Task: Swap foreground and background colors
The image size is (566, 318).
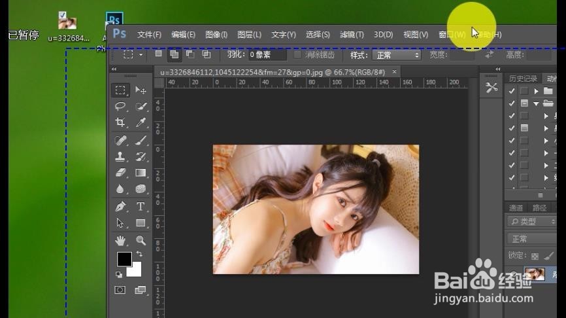Action: click(x=139, y=254)
